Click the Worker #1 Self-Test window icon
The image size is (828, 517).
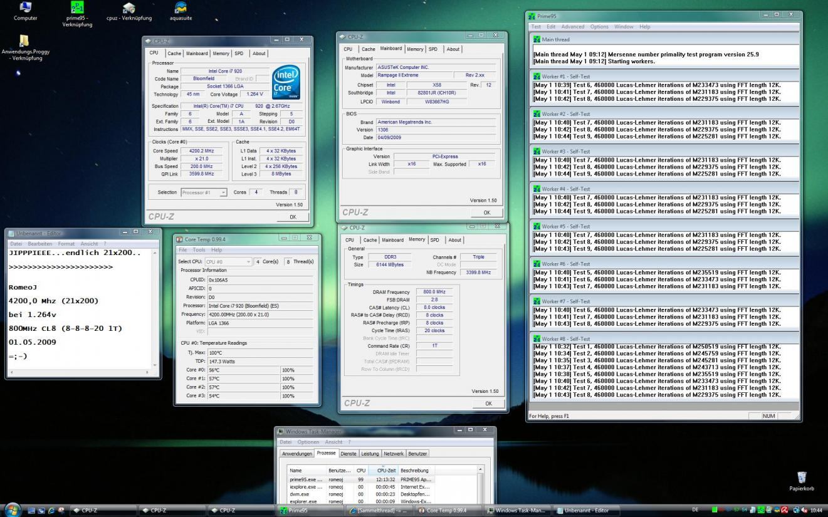coord(537,76)
